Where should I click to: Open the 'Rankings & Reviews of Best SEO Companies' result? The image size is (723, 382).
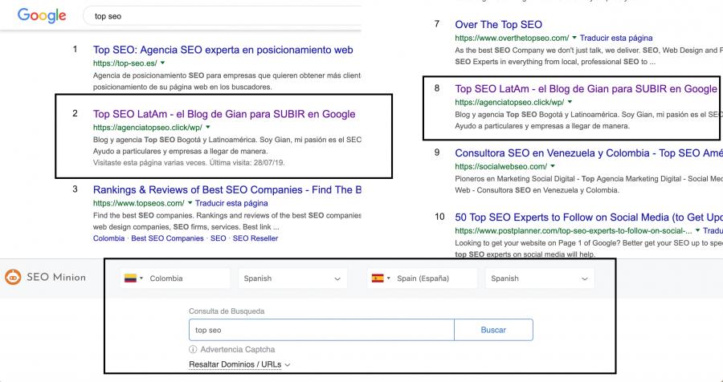(227, 190)
